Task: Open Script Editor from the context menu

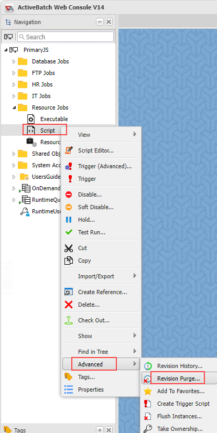Action: [x=95, y=150]
